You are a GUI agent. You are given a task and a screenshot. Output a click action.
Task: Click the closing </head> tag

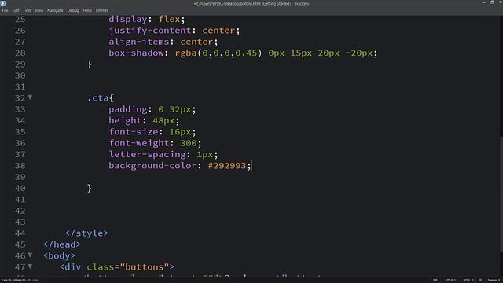click(62, 244)
